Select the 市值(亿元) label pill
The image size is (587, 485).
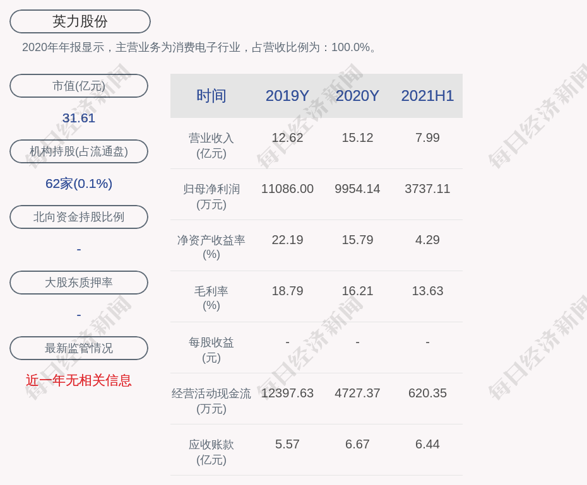tap(79, 86)
